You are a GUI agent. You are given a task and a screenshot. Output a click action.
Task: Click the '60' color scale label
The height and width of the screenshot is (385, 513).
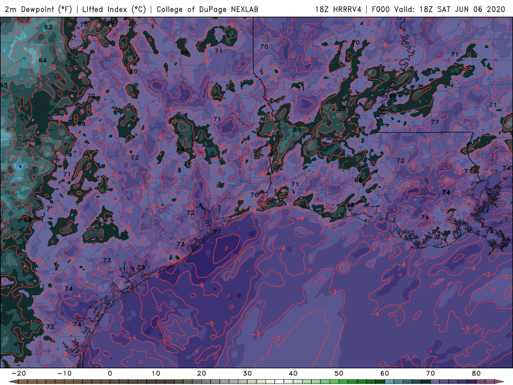(x=385, y=373)
